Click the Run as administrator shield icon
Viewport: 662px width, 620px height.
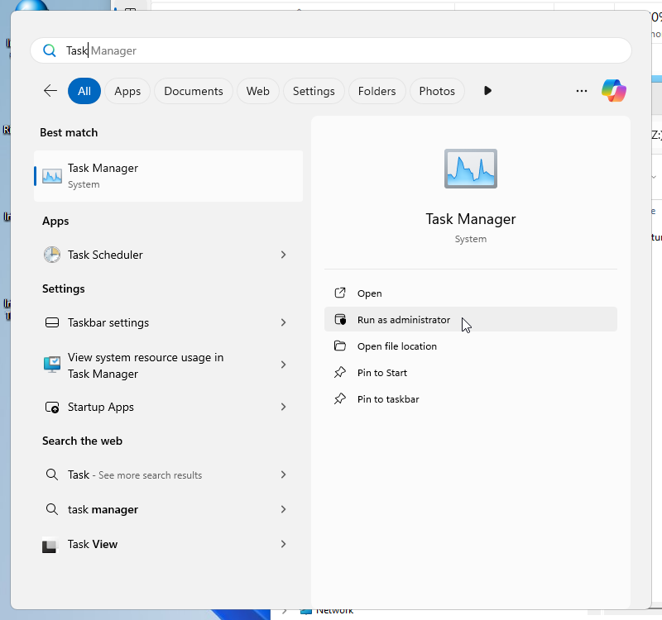pos(340,320)
